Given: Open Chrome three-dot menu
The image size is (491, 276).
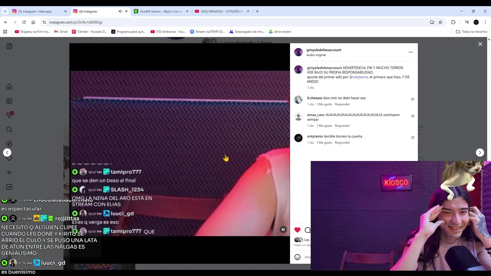Looking at the screenshot, I should 486,22.
